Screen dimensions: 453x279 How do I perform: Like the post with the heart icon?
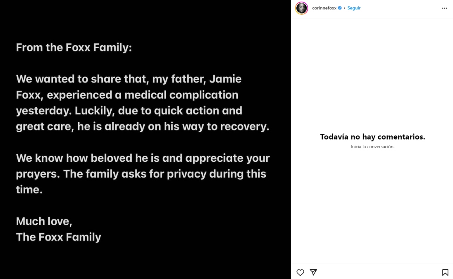300,272
